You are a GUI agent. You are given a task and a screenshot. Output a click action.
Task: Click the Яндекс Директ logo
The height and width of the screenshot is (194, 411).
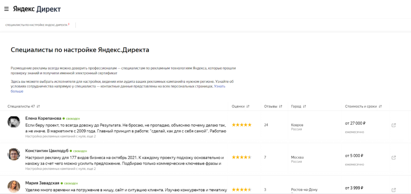click(x=37, y=8)
